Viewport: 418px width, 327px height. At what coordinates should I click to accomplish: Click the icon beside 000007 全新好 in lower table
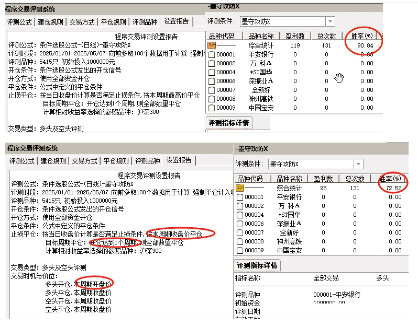coord(240,232)
